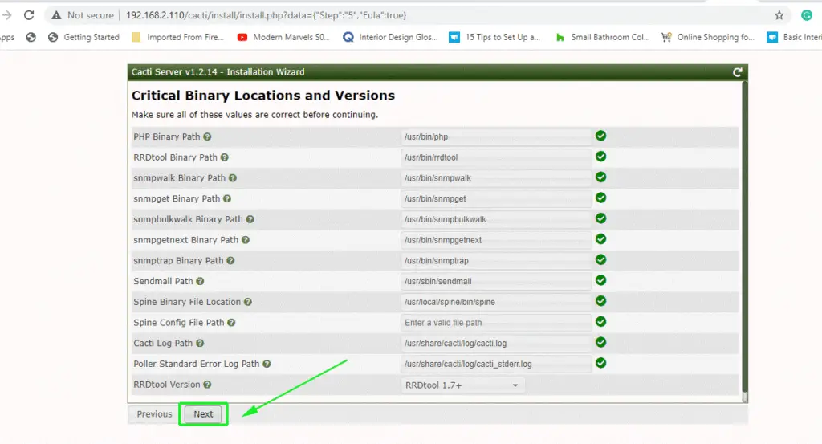Open the Getting Started bookmark
This screenshot has width=822, height=444.
point(83,37)
